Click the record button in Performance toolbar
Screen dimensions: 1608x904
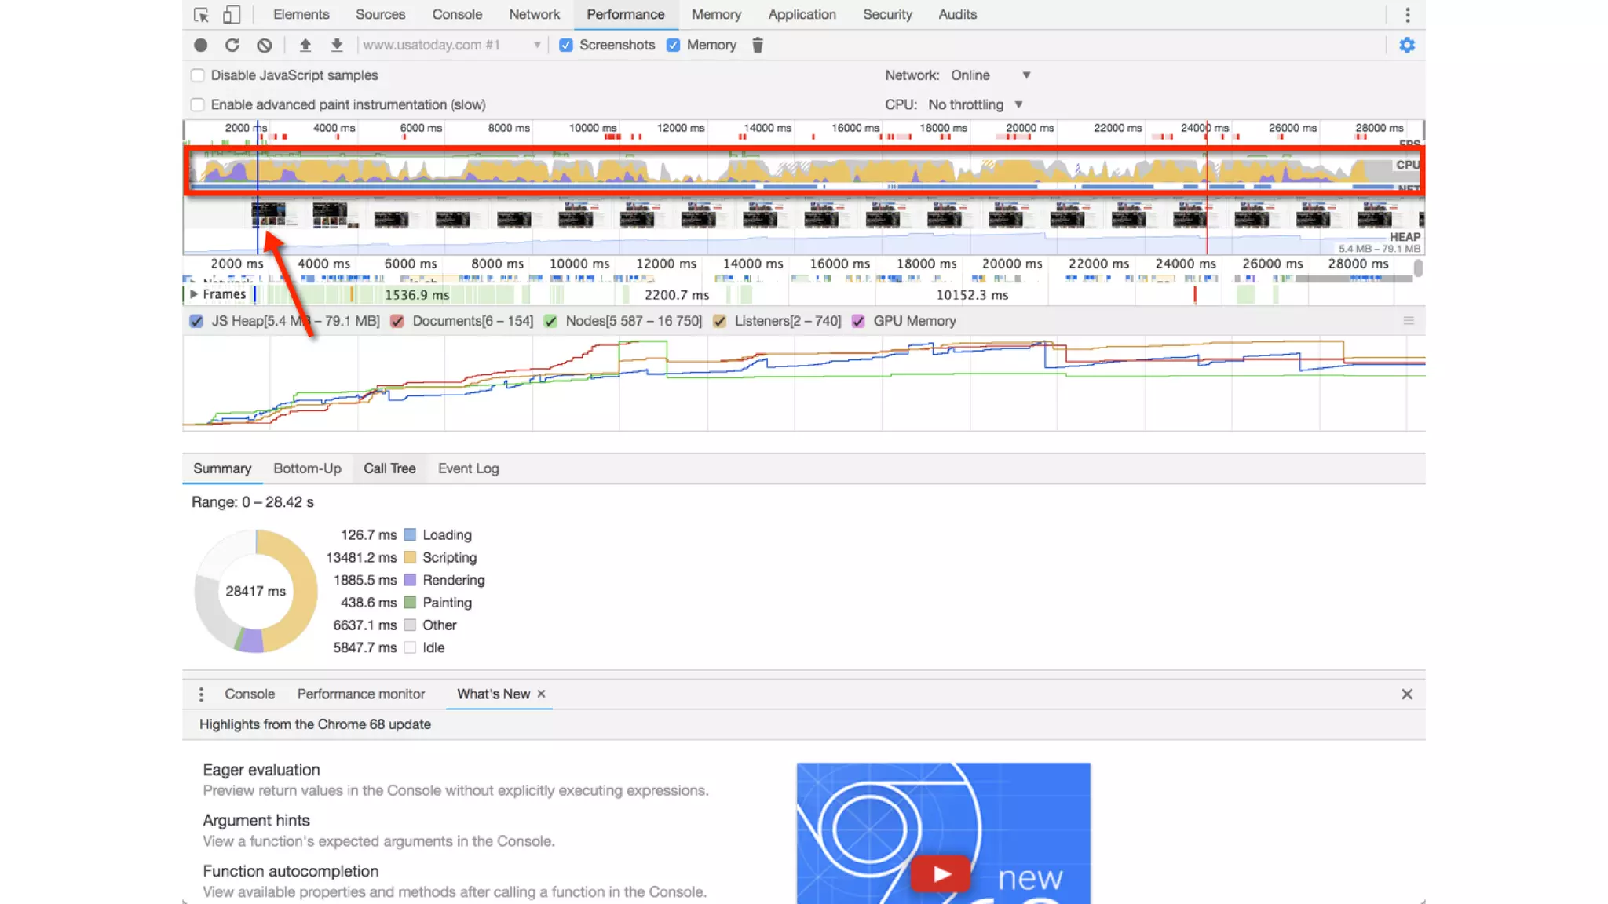coord(201,46)
